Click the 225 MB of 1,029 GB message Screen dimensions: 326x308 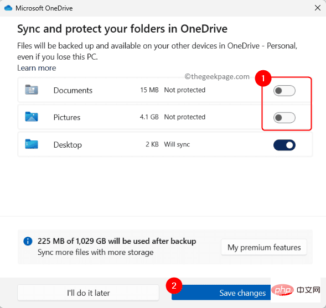(x=117, y=241)
